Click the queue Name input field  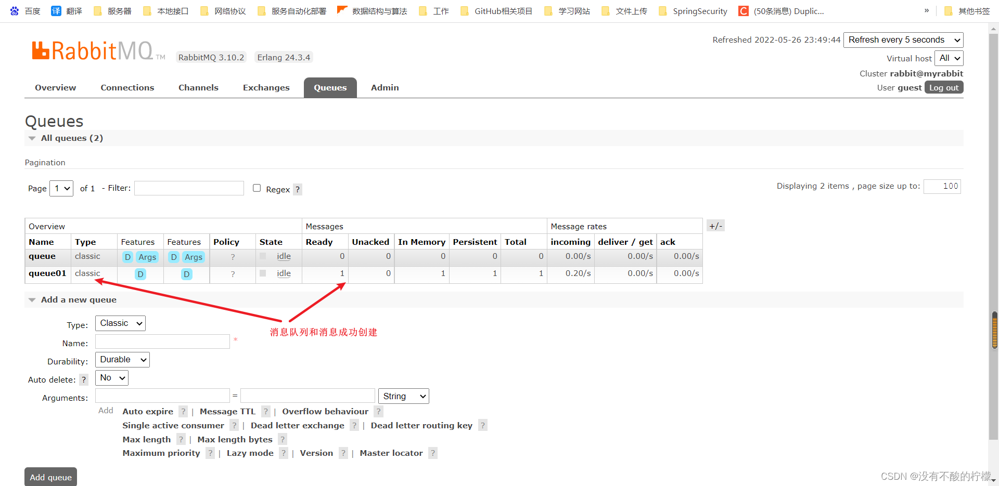162,341
